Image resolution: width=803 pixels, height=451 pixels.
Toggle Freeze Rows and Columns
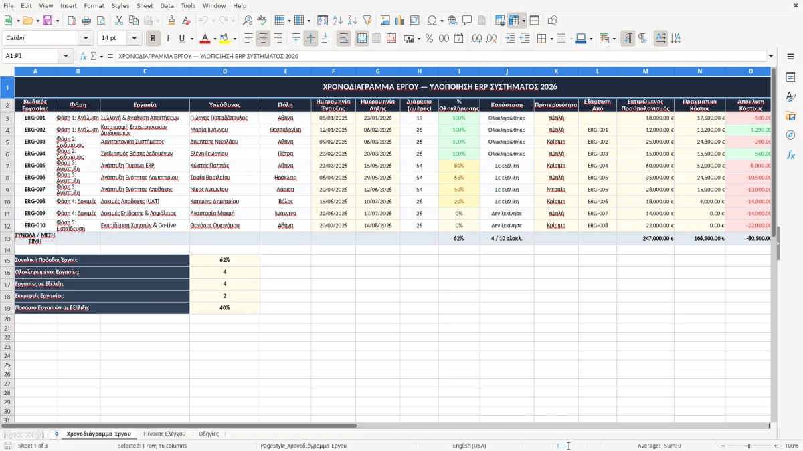(x=514, y=21)
